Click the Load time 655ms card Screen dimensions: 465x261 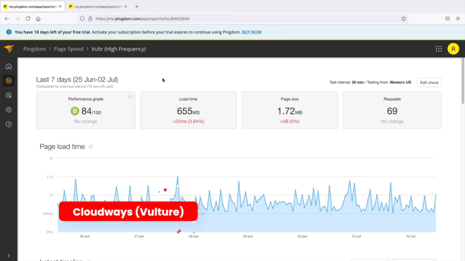[x=188, y=110]
